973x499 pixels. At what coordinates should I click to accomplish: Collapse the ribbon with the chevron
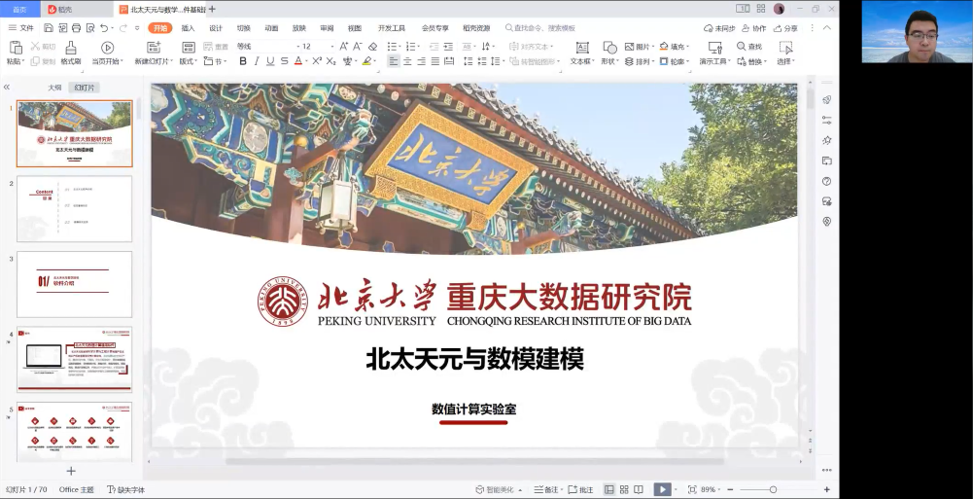click(x=826, y=28)
